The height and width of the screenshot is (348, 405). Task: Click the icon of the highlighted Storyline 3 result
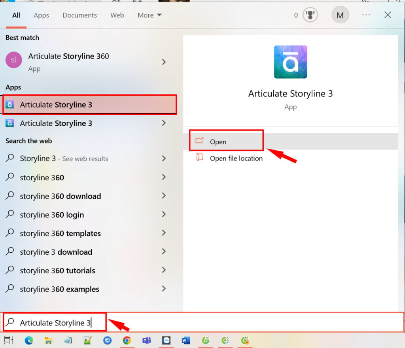[x=10, y=104]
